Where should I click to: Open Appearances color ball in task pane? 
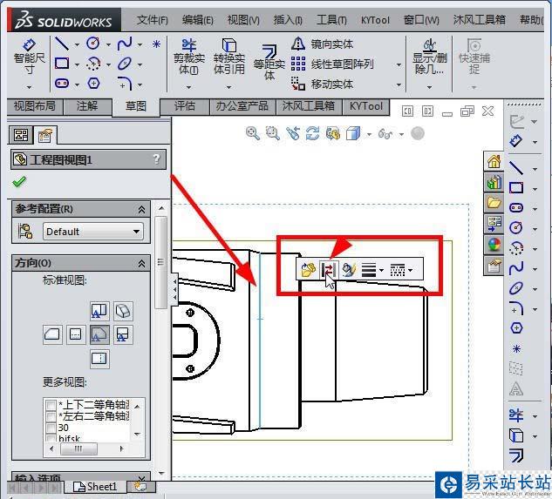pos(494,245)
